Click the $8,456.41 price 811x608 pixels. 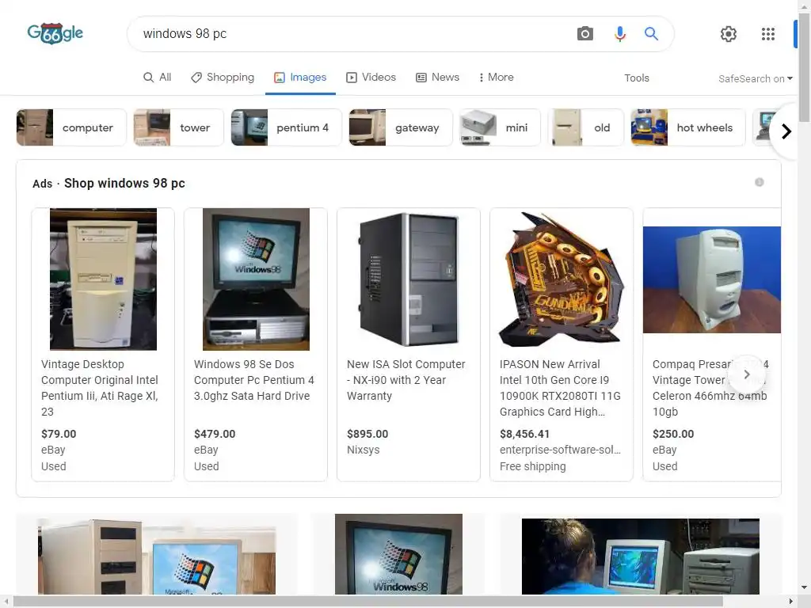pyautogui.click(x=524, y=434)
